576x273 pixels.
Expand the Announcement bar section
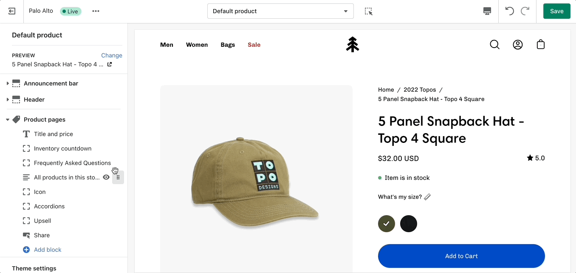(8, 83)
